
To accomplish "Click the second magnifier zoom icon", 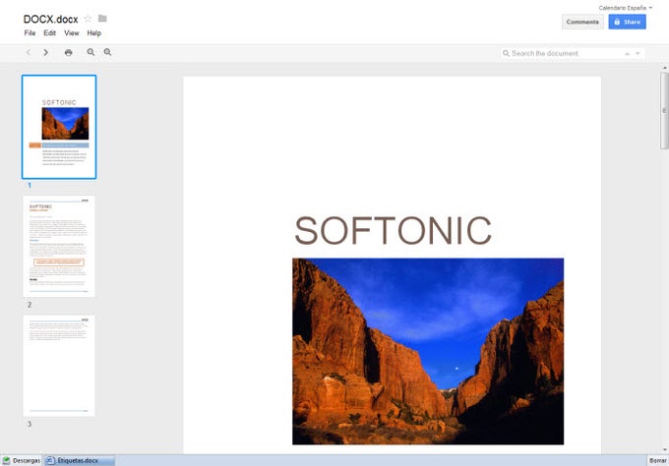I will coord(107,52).
